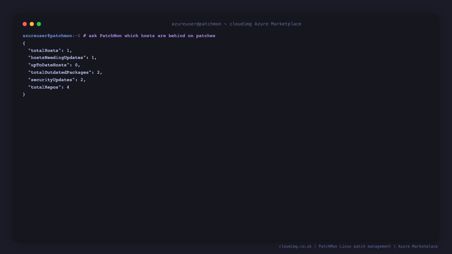Click the terminal title 'azureuser@patchmon ~ cloudimg Azure Marketplace'
This screenshot has width=452, height=254.
pos(237,24)
